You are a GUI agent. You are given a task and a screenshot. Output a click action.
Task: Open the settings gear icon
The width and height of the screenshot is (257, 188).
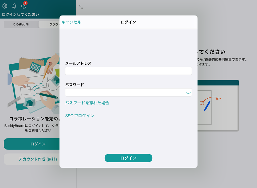coord(5,6)
